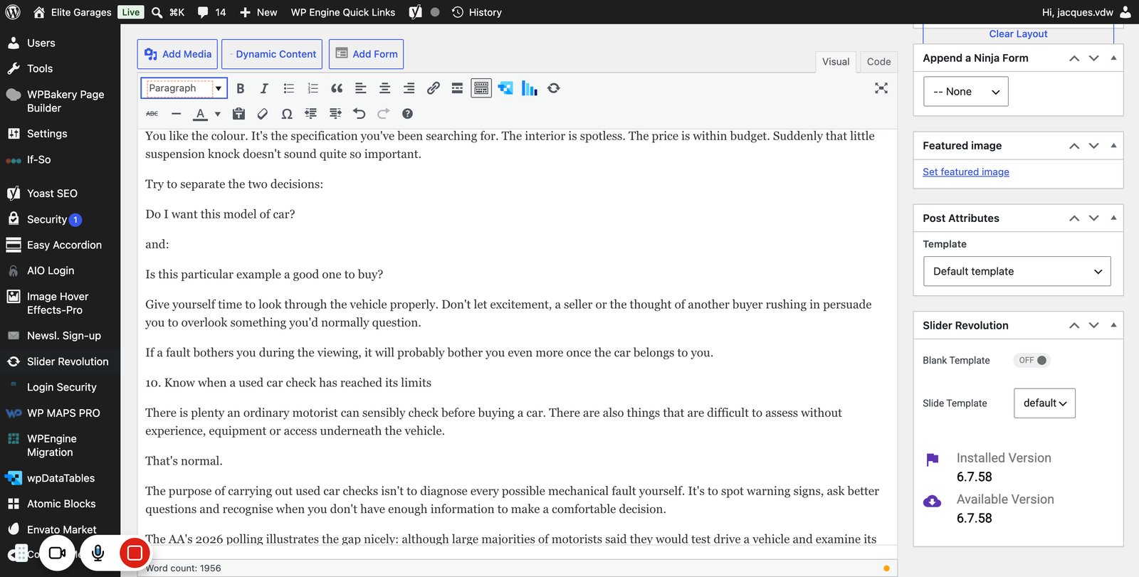Click Clear Layout link
The image size is (1139, 577).
click(x=1018, y=34)
